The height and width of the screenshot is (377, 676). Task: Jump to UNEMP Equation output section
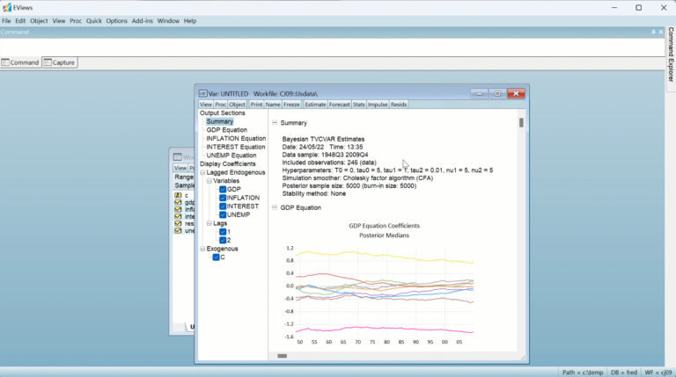pos(231,156)
